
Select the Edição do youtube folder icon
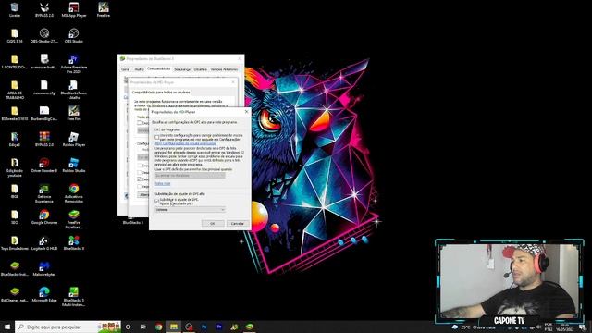(x=15, y=167)
